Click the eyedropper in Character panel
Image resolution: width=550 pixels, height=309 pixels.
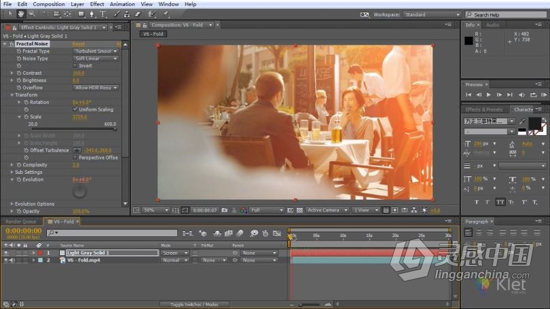522,122
